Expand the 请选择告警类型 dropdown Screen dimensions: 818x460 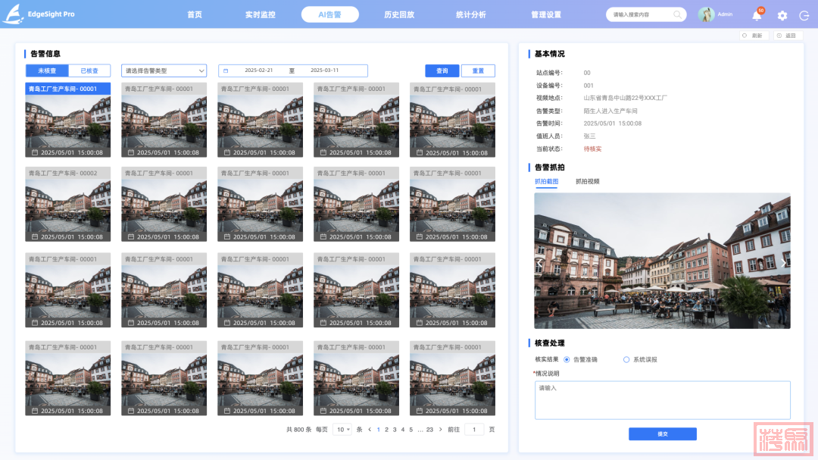(164, 70)
